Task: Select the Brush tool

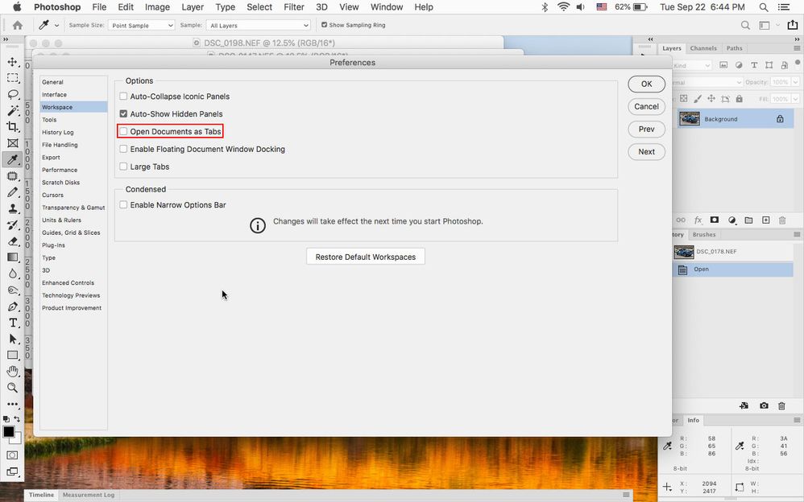Action: (x=12, y=192)
